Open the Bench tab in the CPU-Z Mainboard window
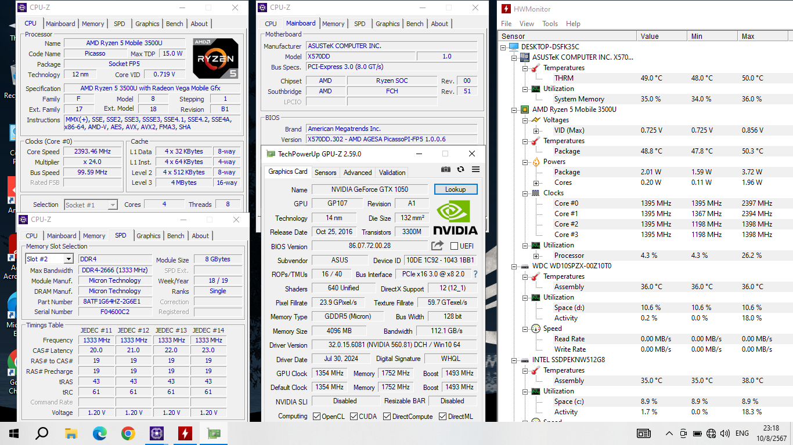The height and width of the screenshot is (445, 793). click(x=414, y=24)
